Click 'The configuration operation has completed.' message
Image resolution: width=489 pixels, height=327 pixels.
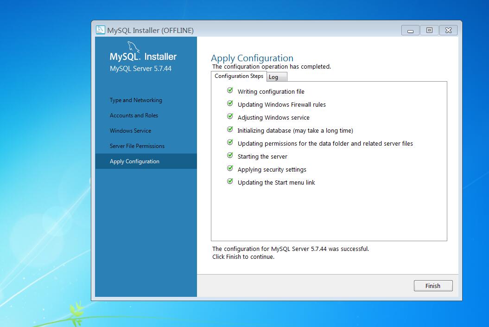click(x=271, y=66)
